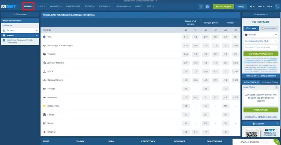Click the promo code input field
The width and height of the screenshot is (281, 145).
[261, 47]
